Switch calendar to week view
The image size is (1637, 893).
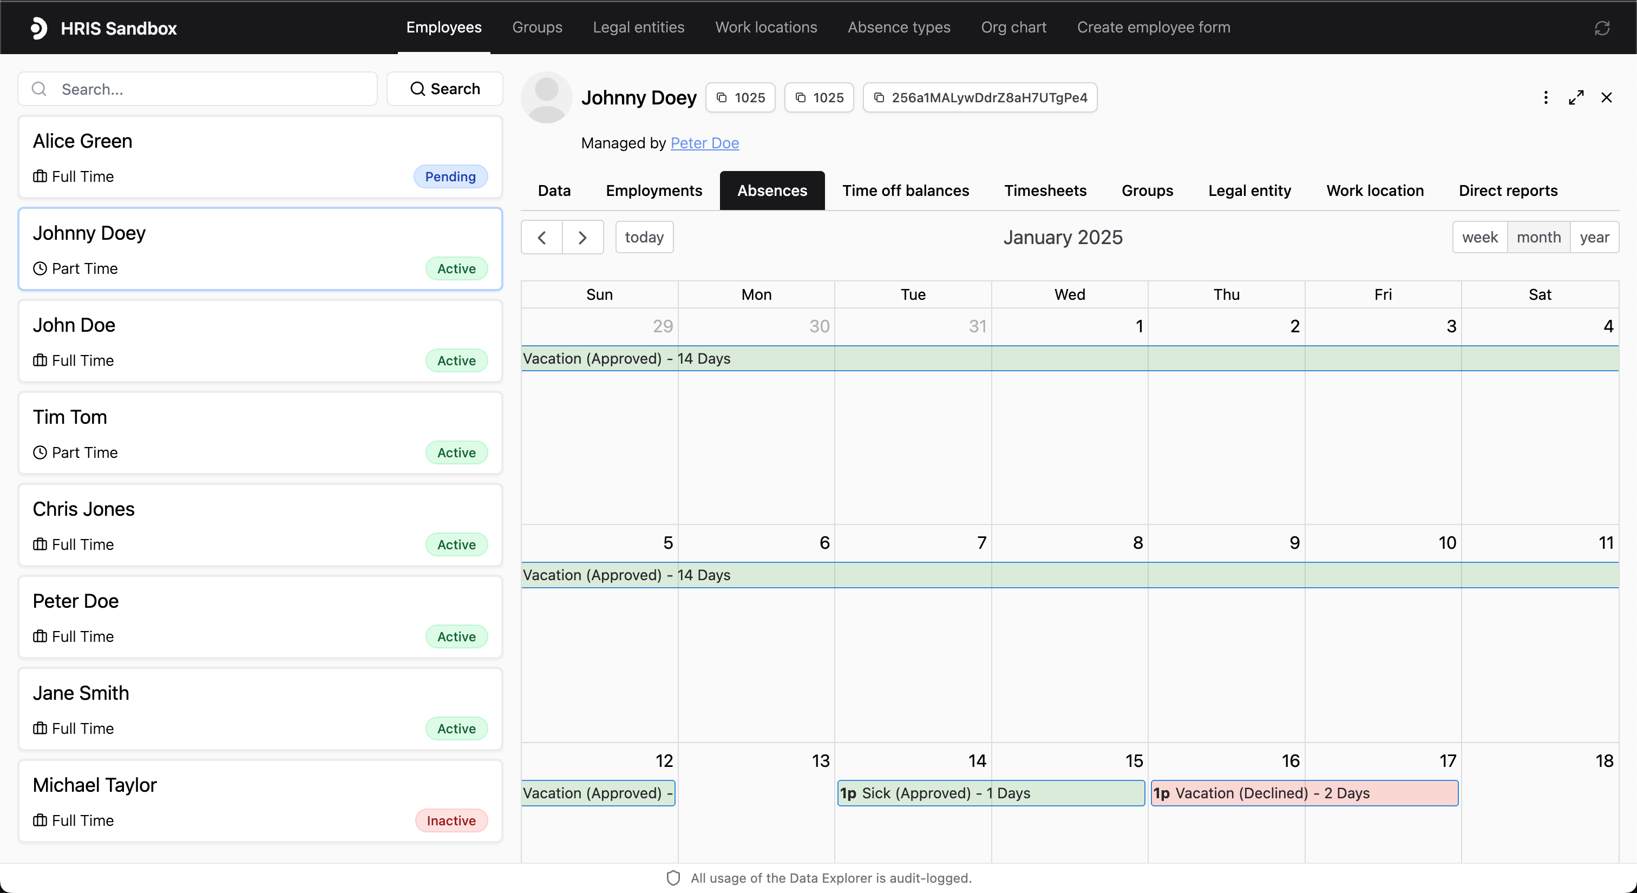click(x=1479, y=238)
